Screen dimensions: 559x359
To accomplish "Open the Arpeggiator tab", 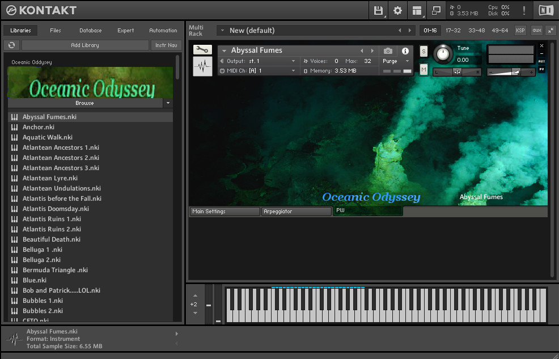I will click(x=297, y=212).
